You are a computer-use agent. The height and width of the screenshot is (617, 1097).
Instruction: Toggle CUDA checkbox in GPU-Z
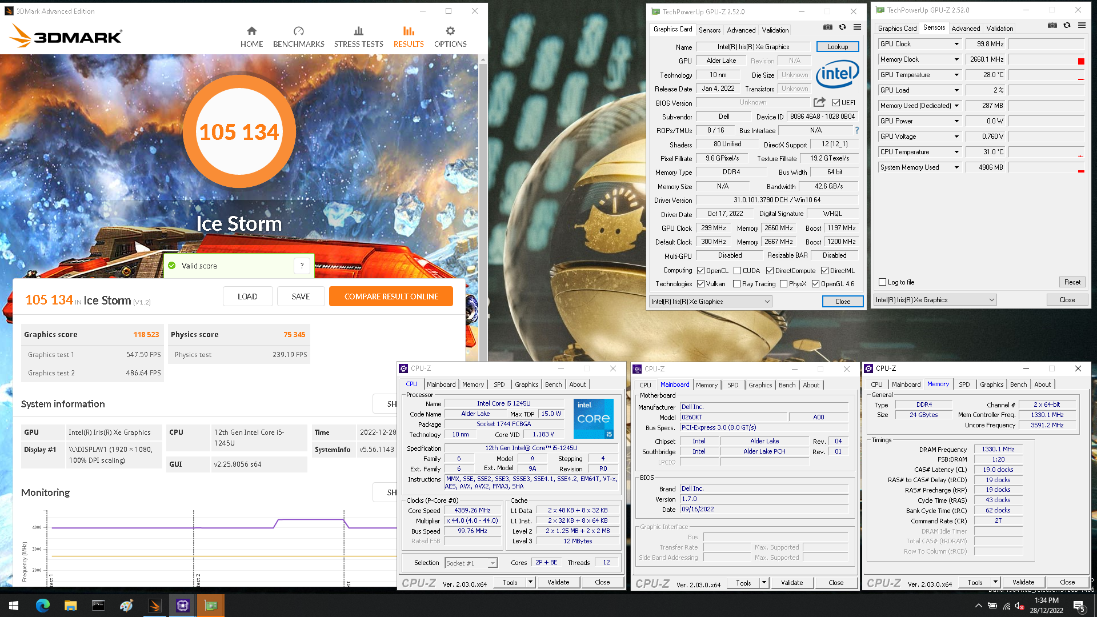click(737, 271)
